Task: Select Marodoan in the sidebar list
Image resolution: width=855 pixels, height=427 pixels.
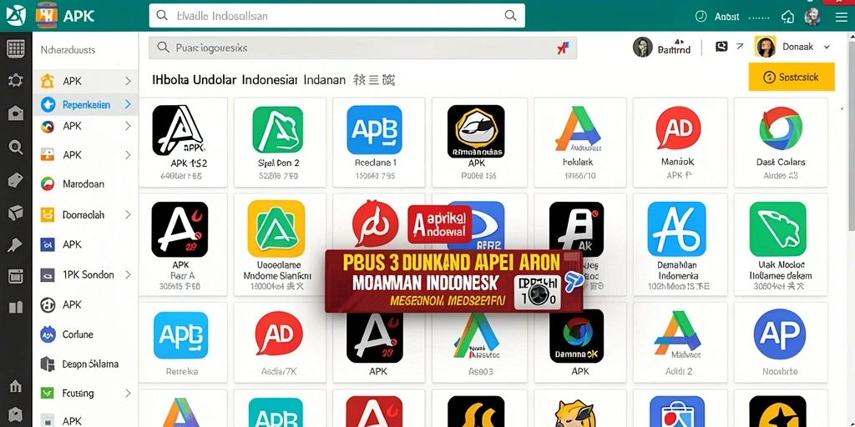Action: pos(83,183)
